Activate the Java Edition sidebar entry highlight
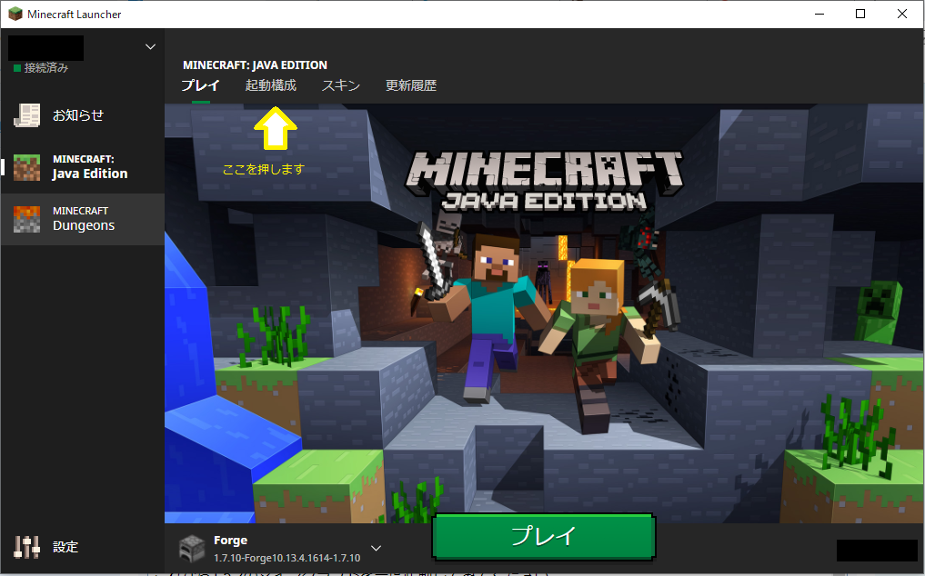The width and height of the screenshot is (925, 576). pos(83,167)
